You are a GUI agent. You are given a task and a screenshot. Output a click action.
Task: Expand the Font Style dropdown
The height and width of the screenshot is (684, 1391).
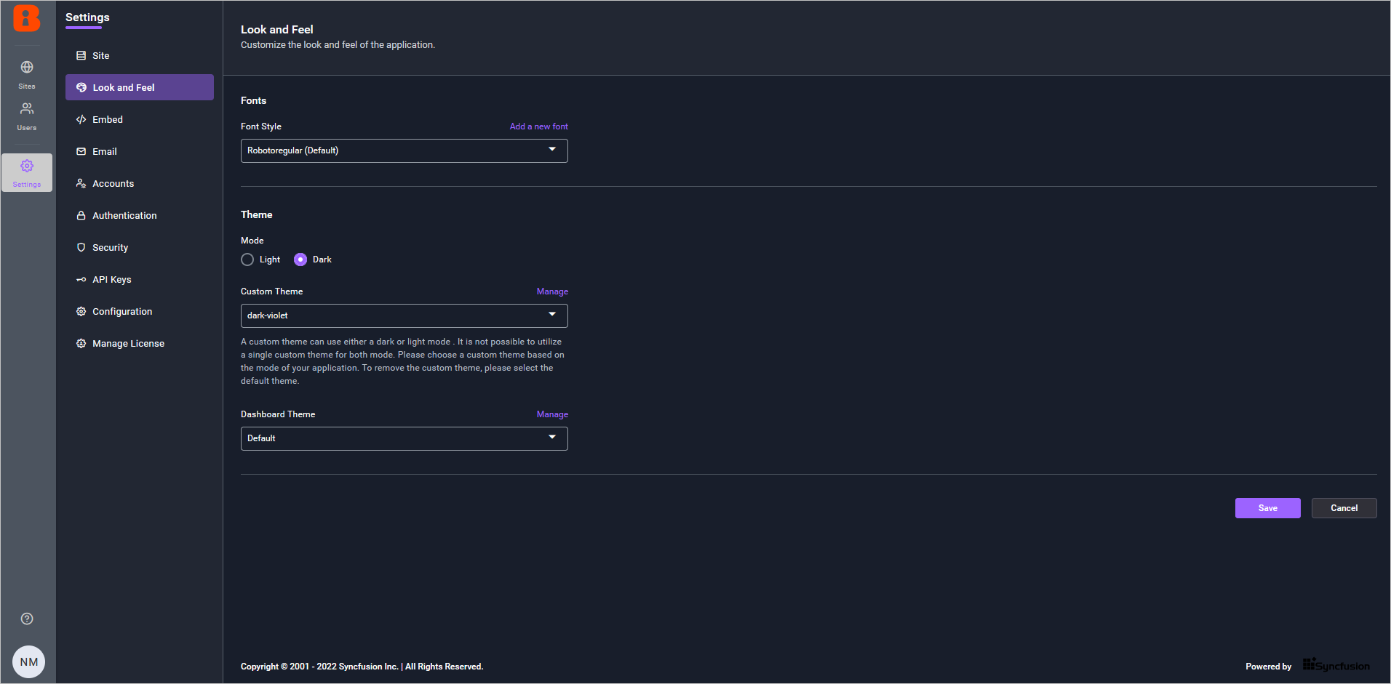404,150
